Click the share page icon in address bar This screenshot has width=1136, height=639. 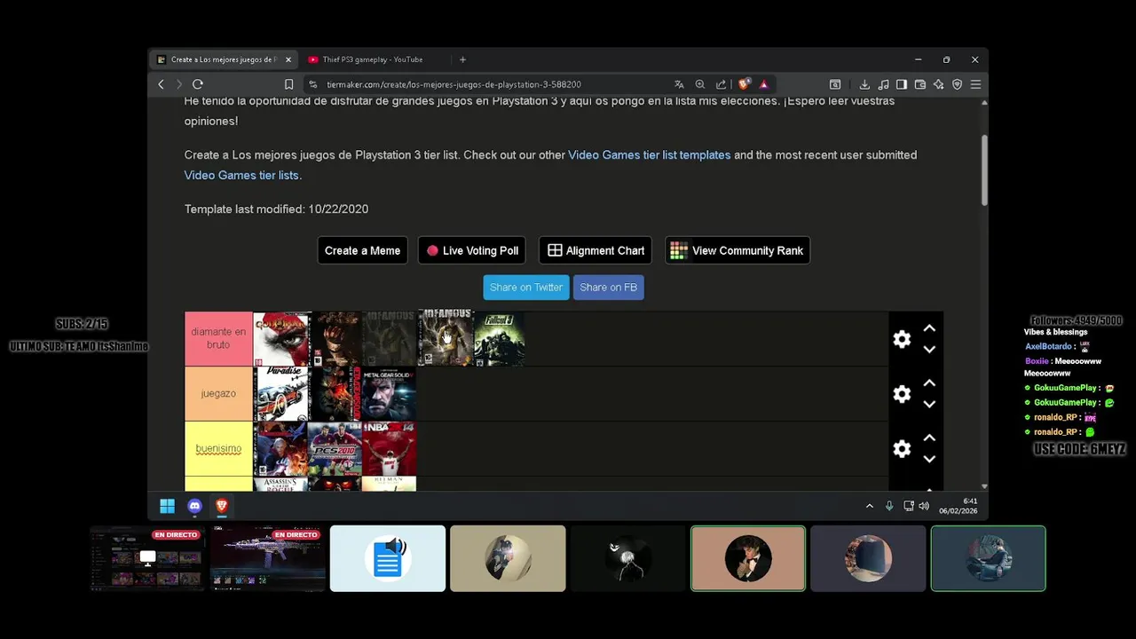(x=721, y=84)
